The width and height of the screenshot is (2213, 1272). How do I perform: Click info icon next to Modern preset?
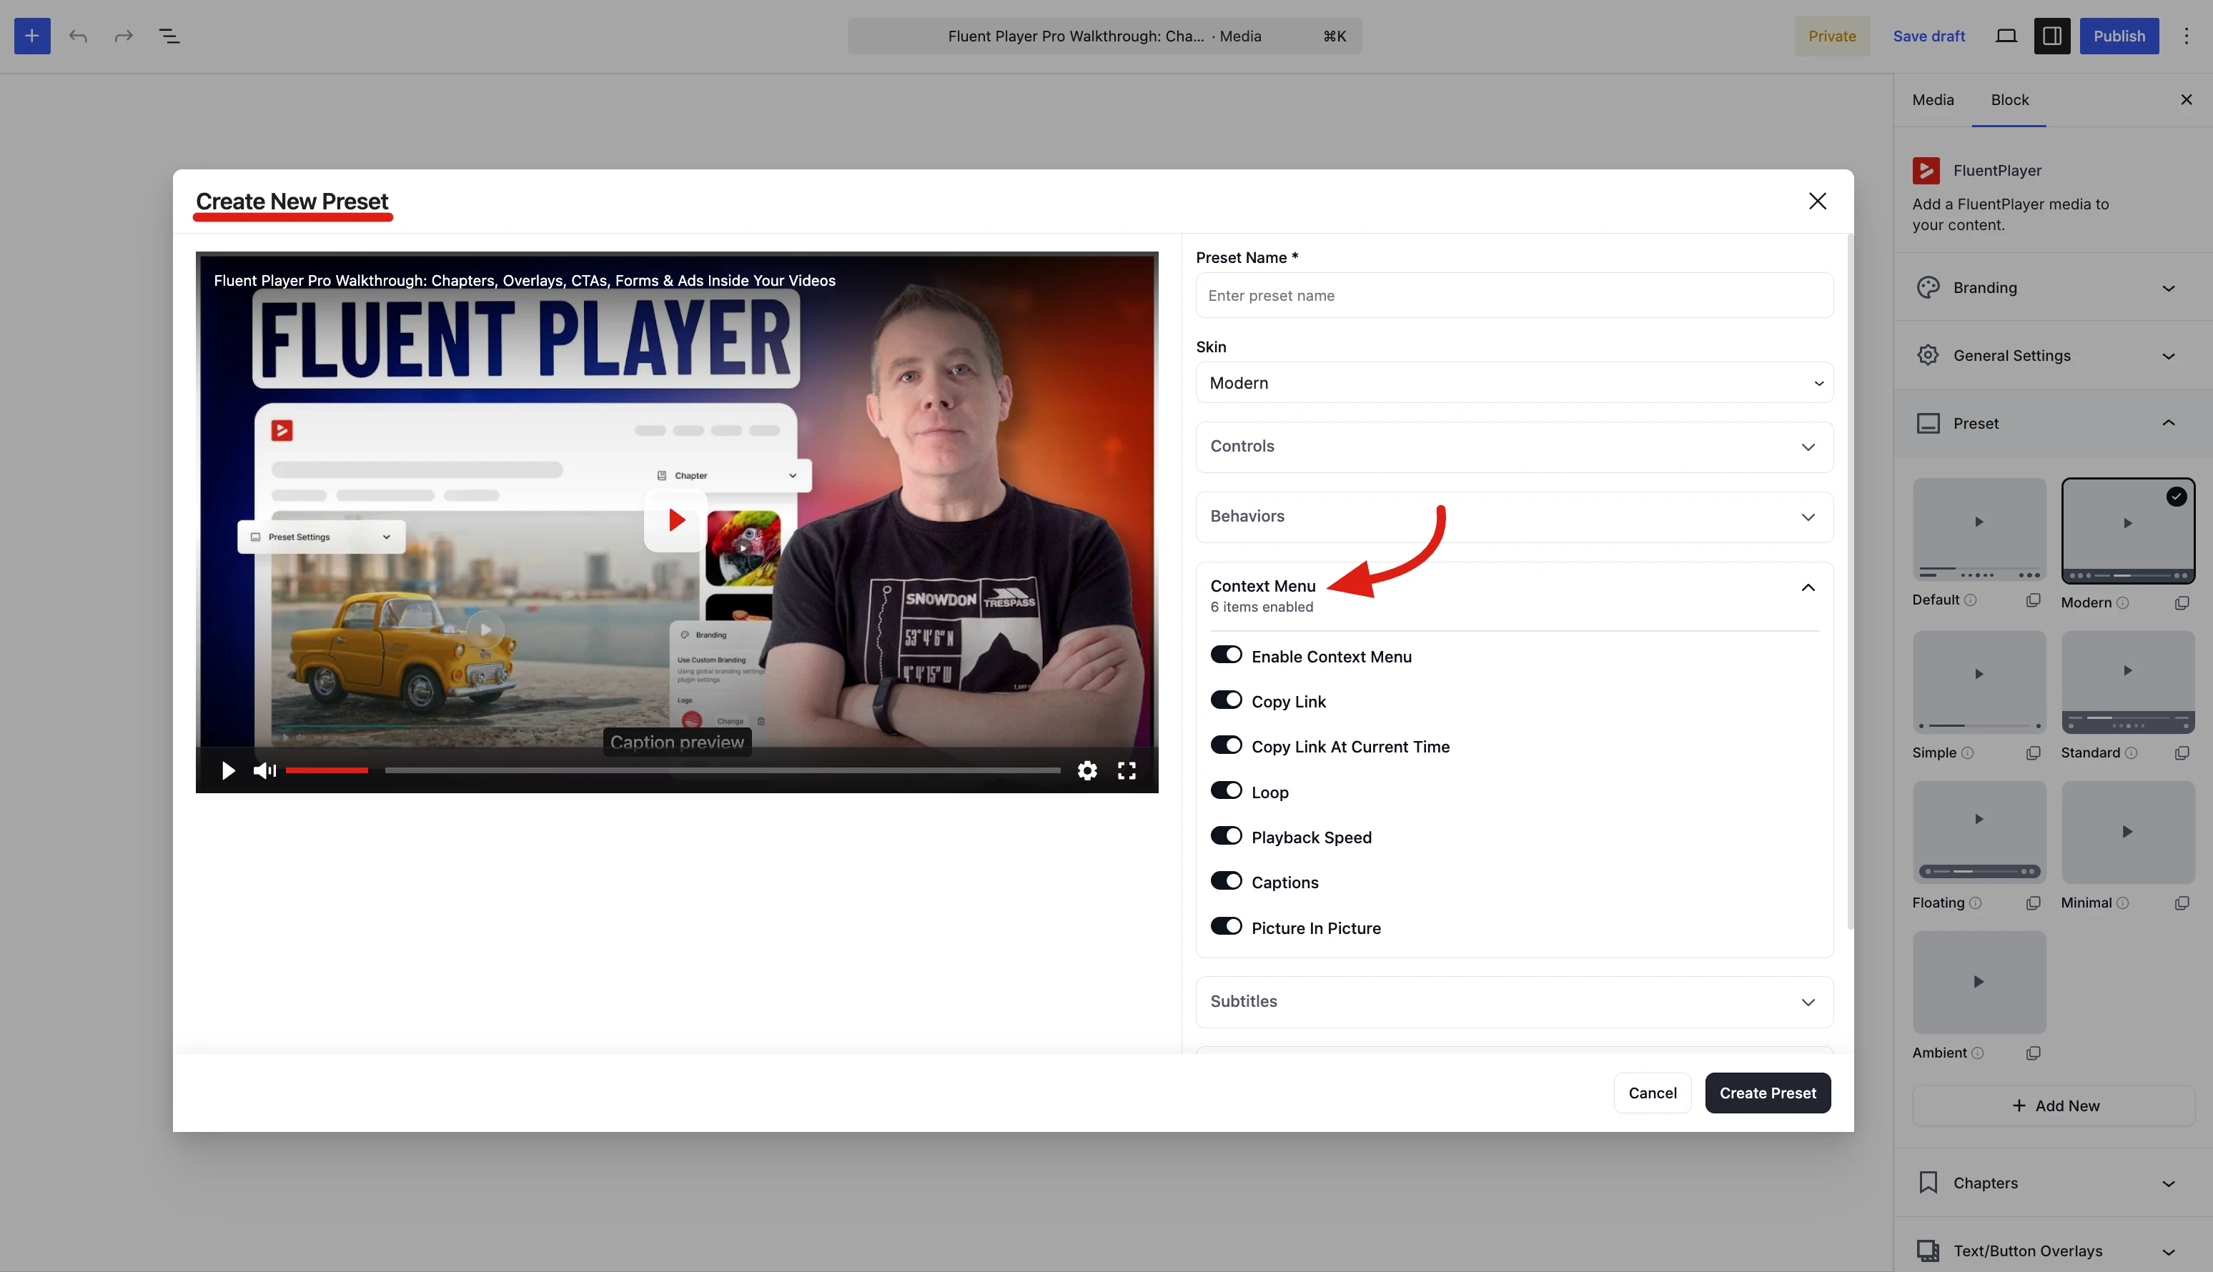point(2122,603)
